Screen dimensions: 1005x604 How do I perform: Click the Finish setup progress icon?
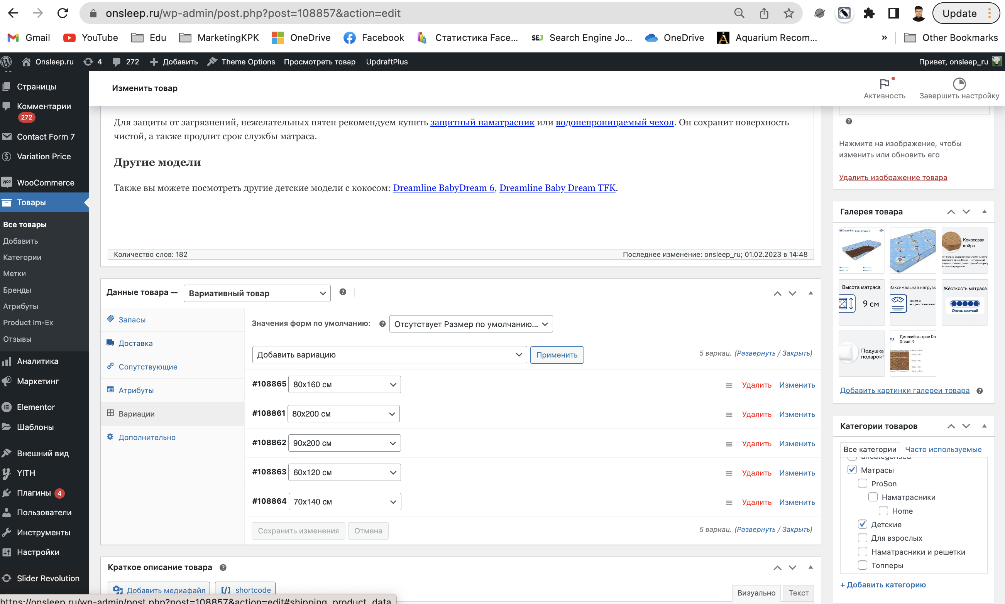pos(959,88)
